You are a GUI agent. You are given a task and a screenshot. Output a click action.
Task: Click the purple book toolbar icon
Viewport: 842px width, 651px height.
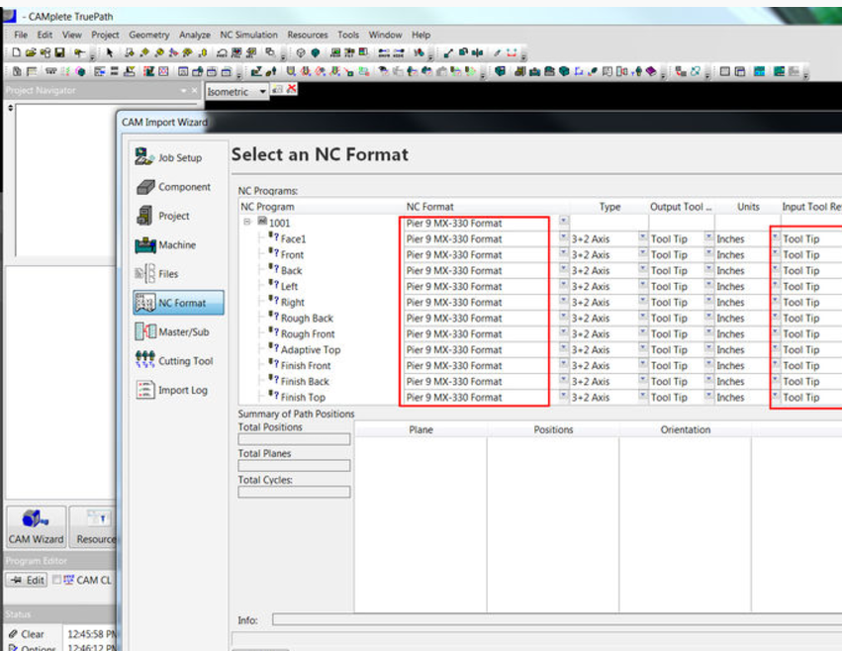coord(651,71)
